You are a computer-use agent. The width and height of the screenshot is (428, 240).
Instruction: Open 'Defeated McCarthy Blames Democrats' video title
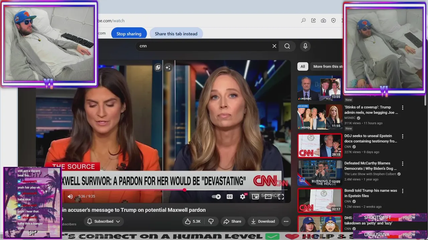tap(370, 166)
